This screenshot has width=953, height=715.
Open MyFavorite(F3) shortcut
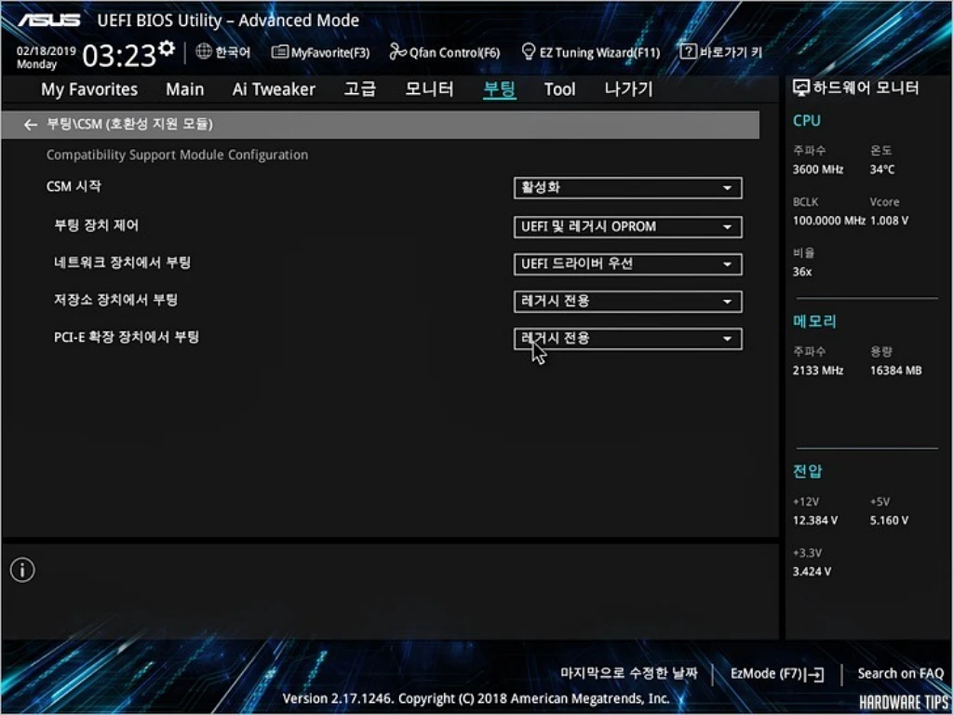coord(320,52)
